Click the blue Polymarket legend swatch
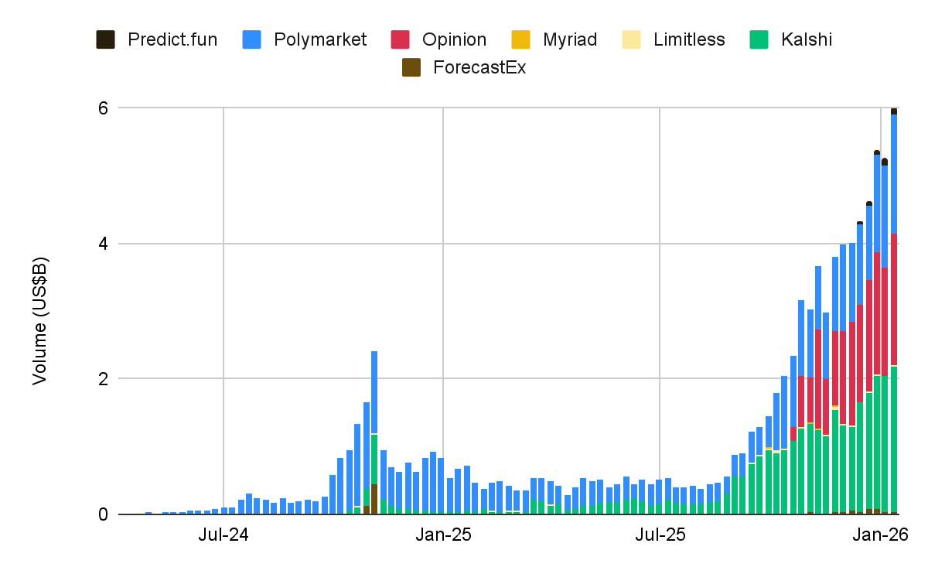Screen dimensions: 928x574 [x=252, y=39]
